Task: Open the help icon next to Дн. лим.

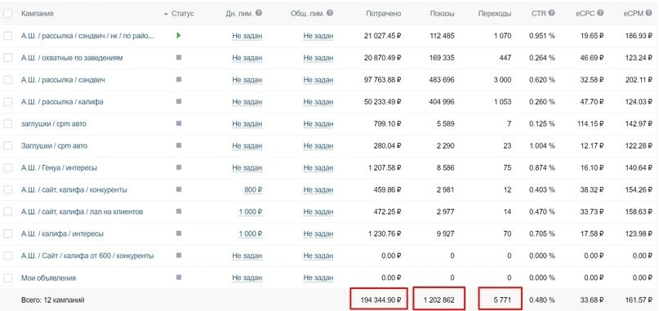Action: pyautogui.click(x=259, y=13)
